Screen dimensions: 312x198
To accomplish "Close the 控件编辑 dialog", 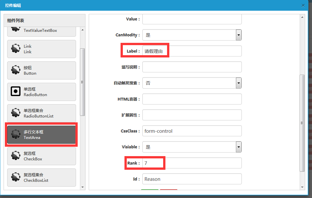I will click(x=303, y=6).
